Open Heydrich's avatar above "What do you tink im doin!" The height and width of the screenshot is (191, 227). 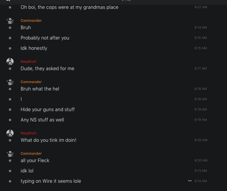click(x=10, y=133)
